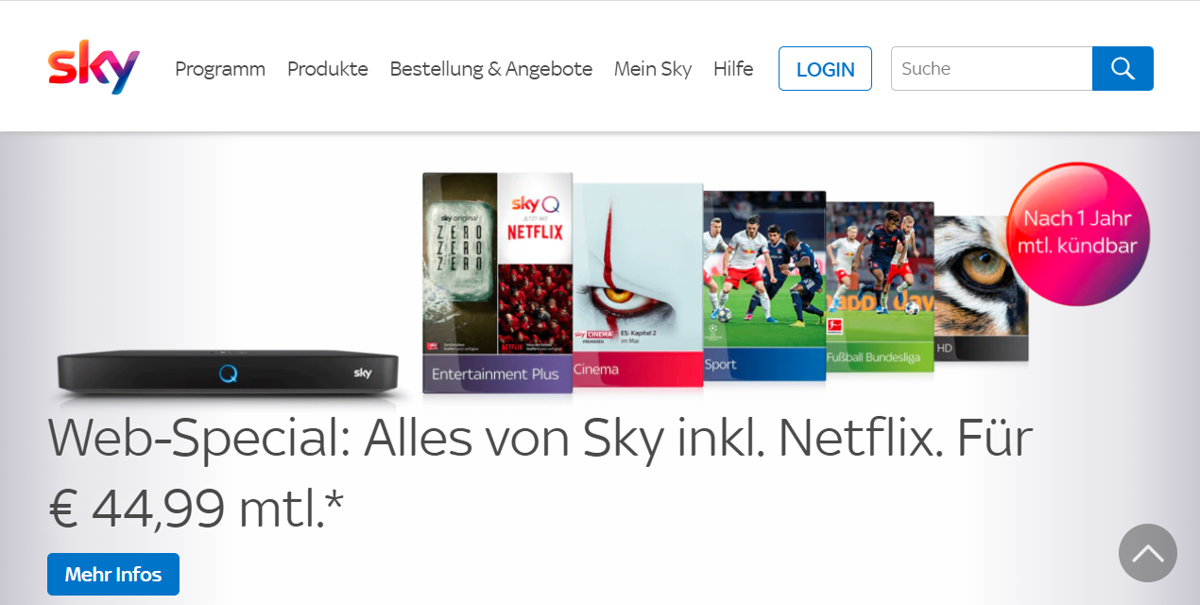Click the Mehr Infos button

(113, 574)
